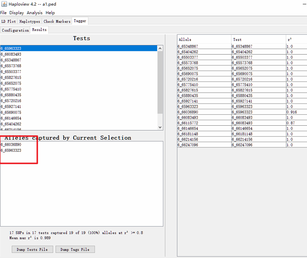Select the Results sub-tab
Image resolution: width=307 pixels, height=258 pixels.
[x=39, y=30]
